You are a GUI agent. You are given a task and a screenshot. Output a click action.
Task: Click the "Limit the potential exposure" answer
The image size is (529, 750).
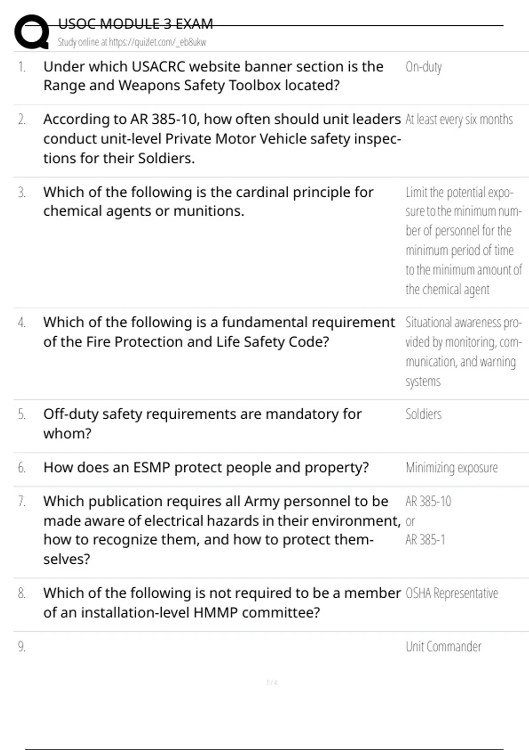coord(463,240)
